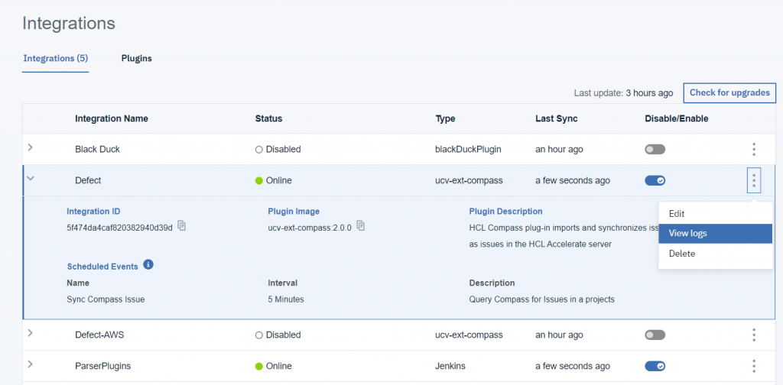Collapse the Defect row details
The width and height of the screenshot is (783, 385).
click(x=31, y=179)
